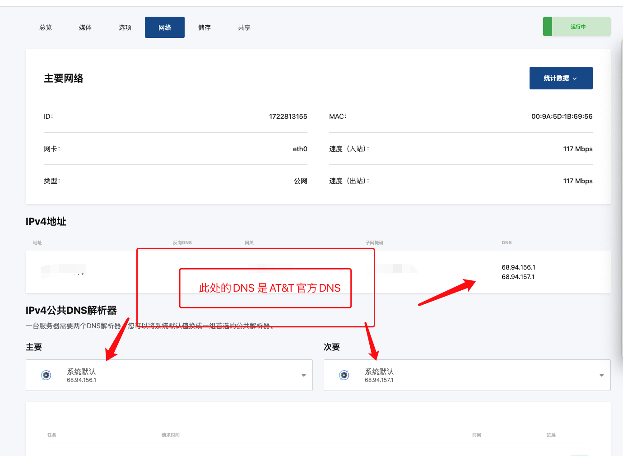Click gear icon in 次要 resolver field

(x=344, y=375)
